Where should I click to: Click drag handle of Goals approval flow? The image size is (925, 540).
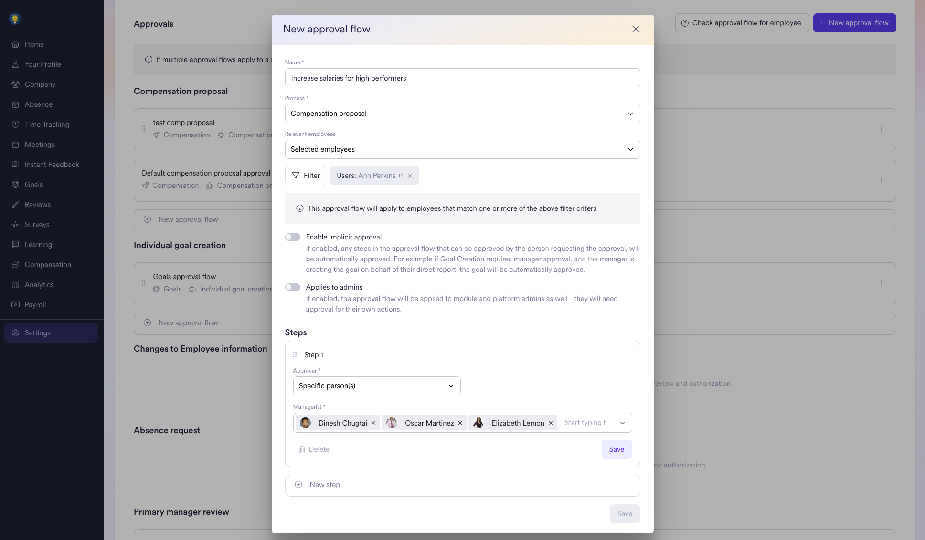click(144, 283)
